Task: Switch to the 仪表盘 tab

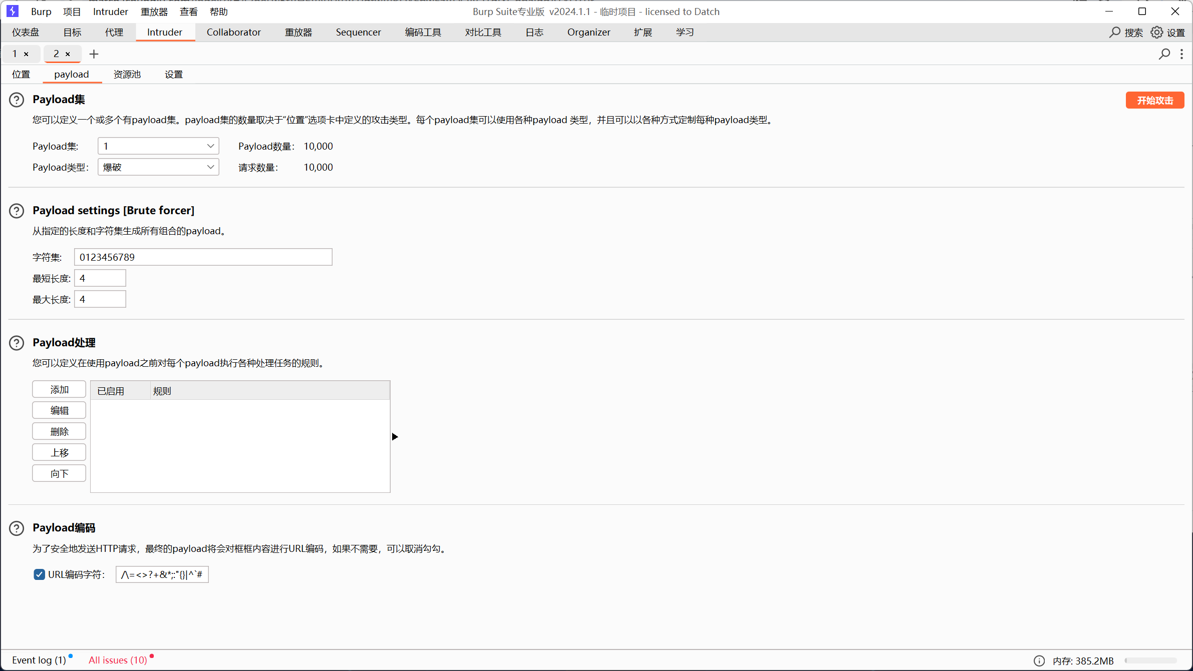Action: pyautogui.click(x=26, y=32)
